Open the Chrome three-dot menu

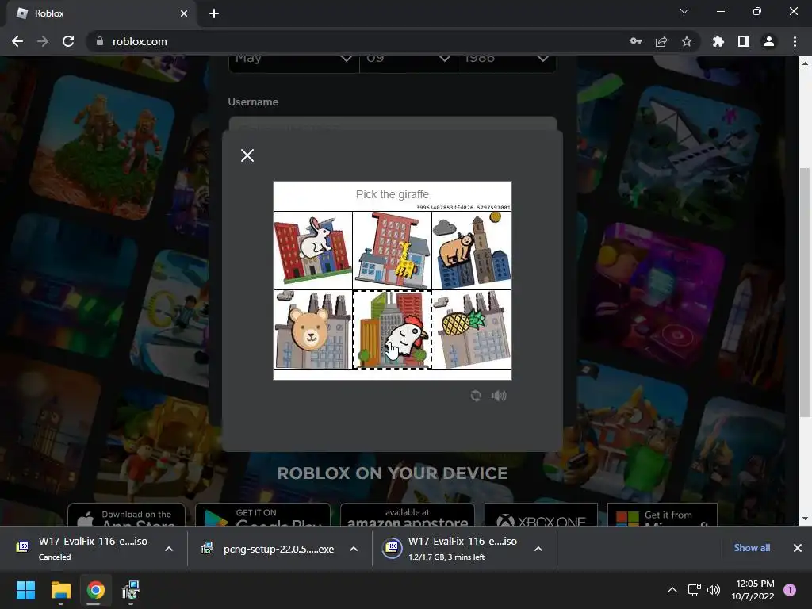795,41
